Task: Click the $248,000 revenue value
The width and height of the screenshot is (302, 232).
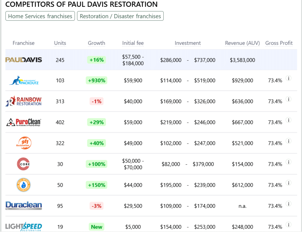Action: pyautogui.click(x=242, y=227)
